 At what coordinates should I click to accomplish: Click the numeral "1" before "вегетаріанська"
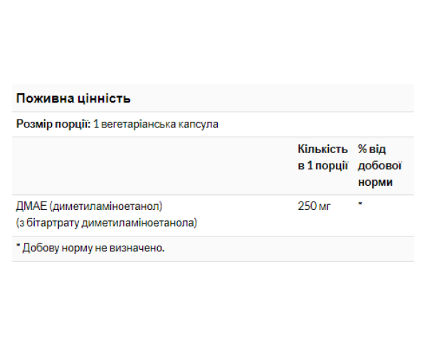tap(95, 124)
